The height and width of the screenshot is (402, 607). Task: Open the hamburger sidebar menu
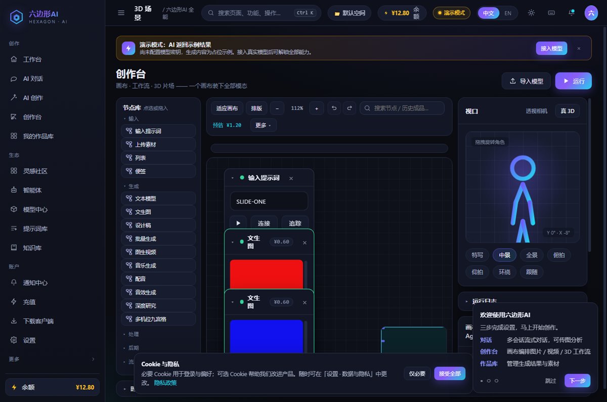[x=121, y=13]
